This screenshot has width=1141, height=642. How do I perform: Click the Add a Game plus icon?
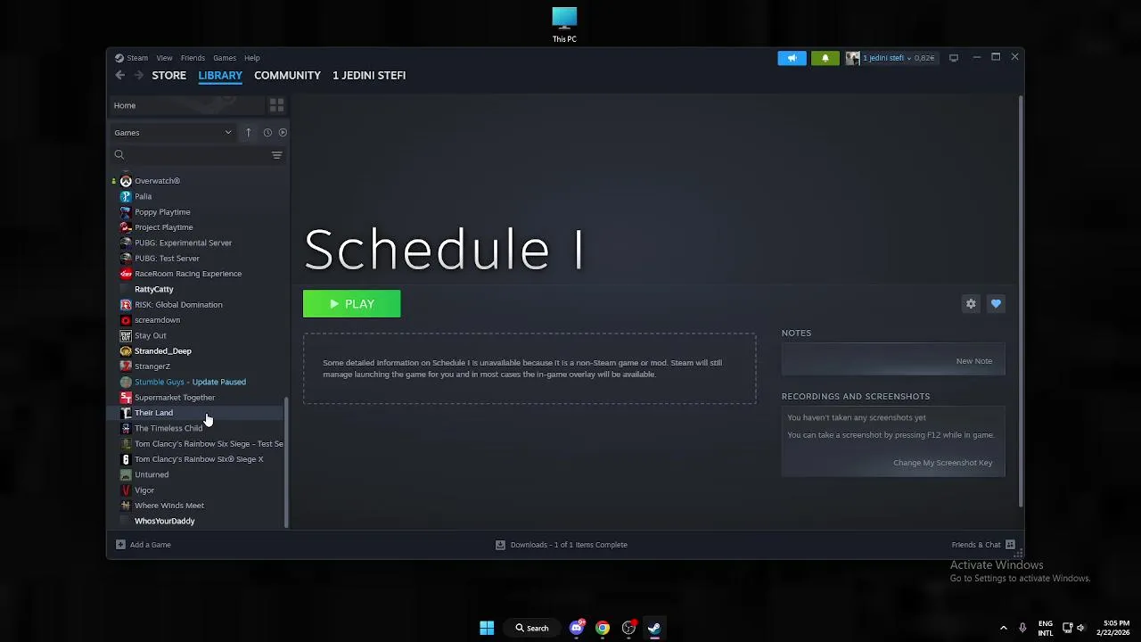pos(120,545)
